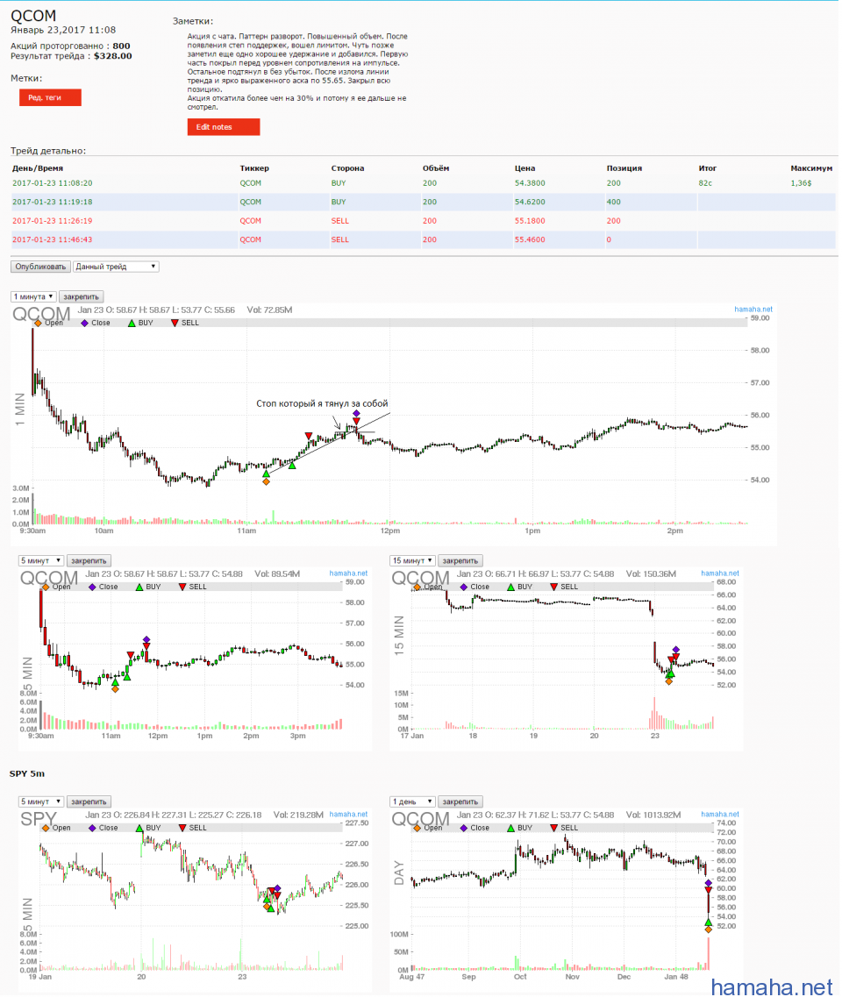Open hamaha.net link on daily QCOM chart
Viewport: 842px width, 997px height.
720,814
